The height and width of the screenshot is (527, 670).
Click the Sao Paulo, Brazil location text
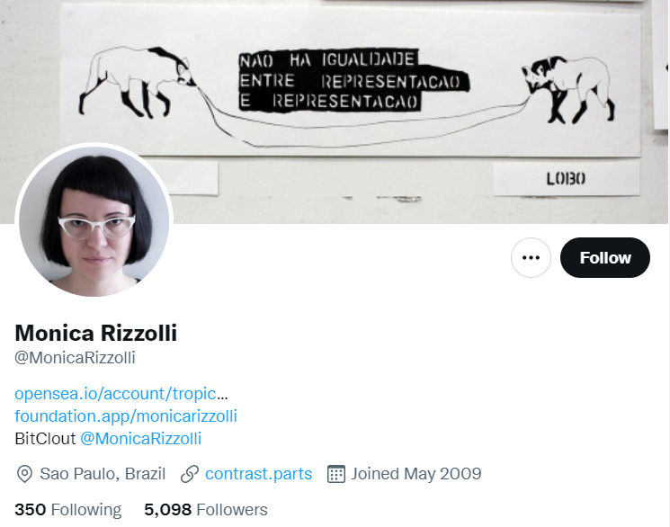tap(103, 474)
